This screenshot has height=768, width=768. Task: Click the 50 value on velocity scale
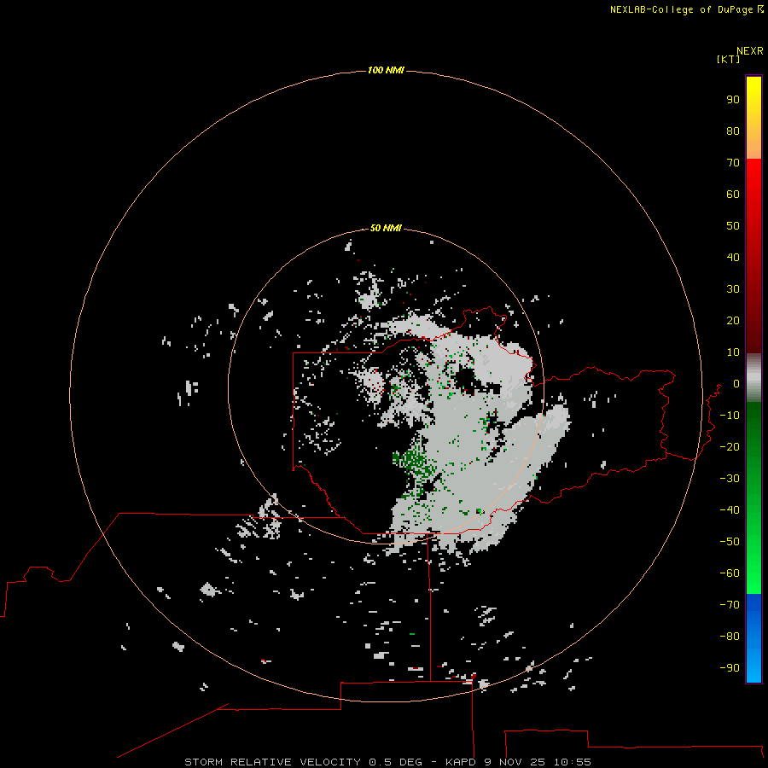pyautogui.click(x=733, y=226)
